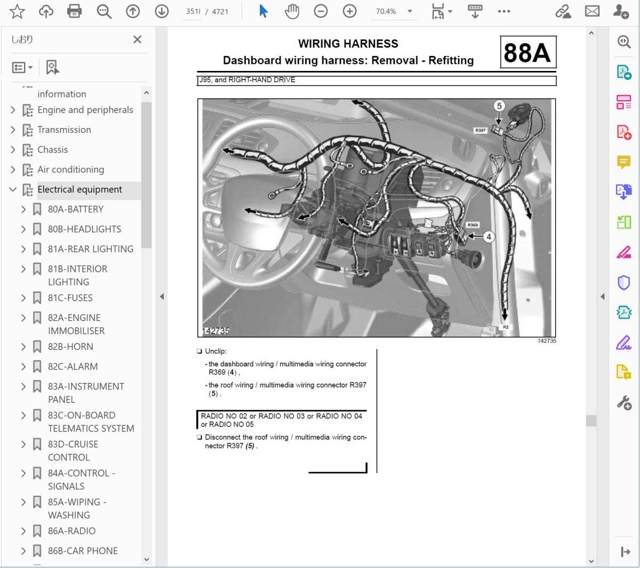Show more tools via the ellipsis
The width and height of the screenshot is (640, 568).
coord(504,11)
